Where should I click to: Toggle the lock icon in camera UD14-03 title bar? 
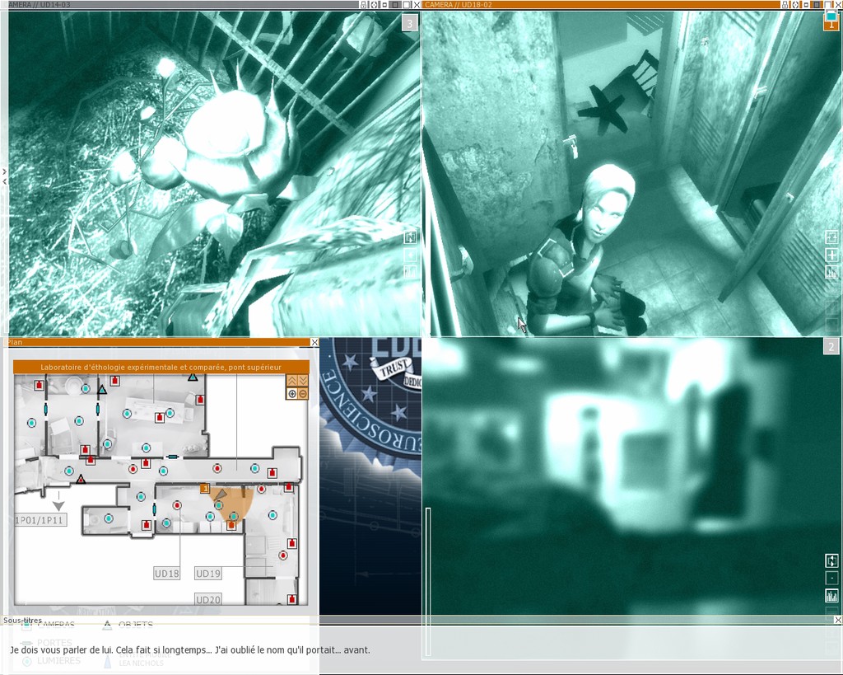tap(363, 5)
